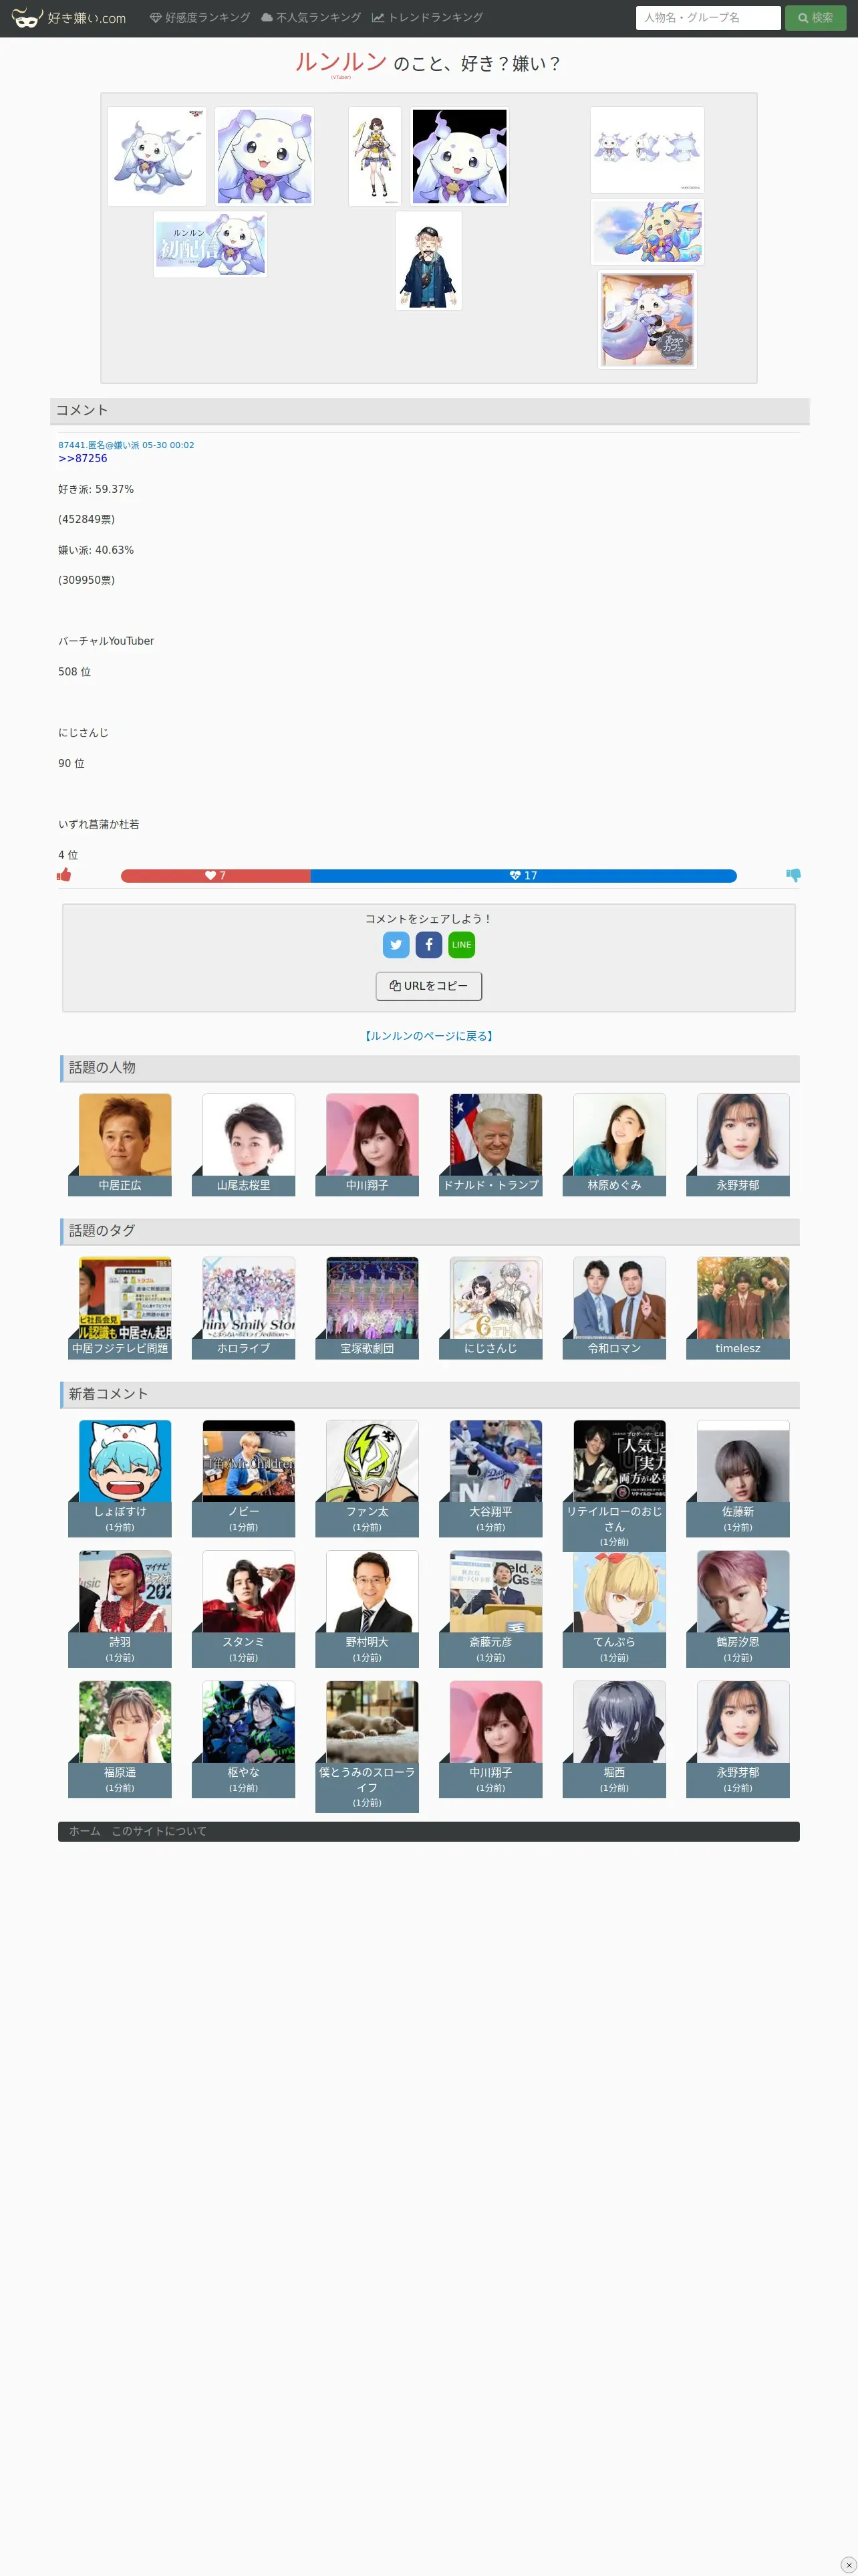The image size is (858, 2576).
Task: Click the blue thumbs-down icon
Action: (793, 875)
